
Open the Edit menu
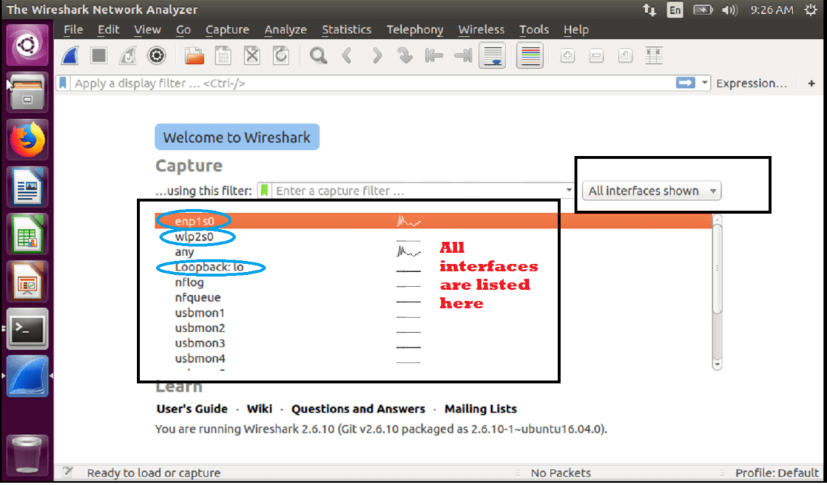click(x=109, y=30)
